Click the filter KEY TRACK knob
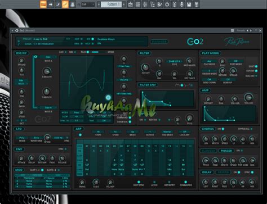Screen dimensions: 267x204 point(189,74)
